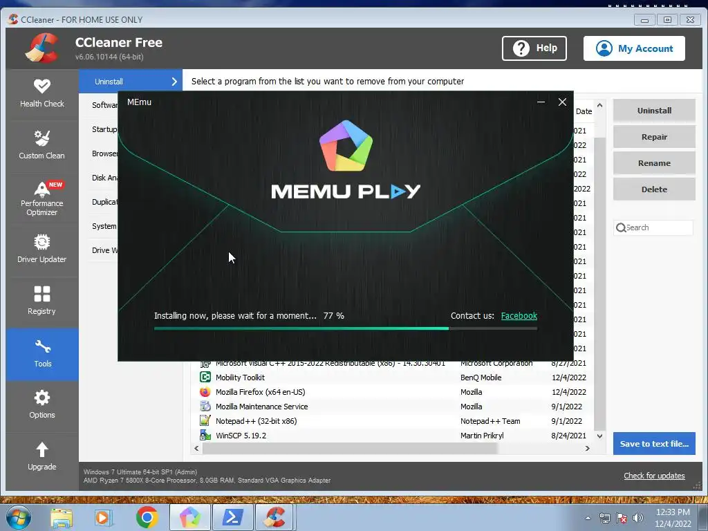Focus the Search programs field

(x=653, y=227)
